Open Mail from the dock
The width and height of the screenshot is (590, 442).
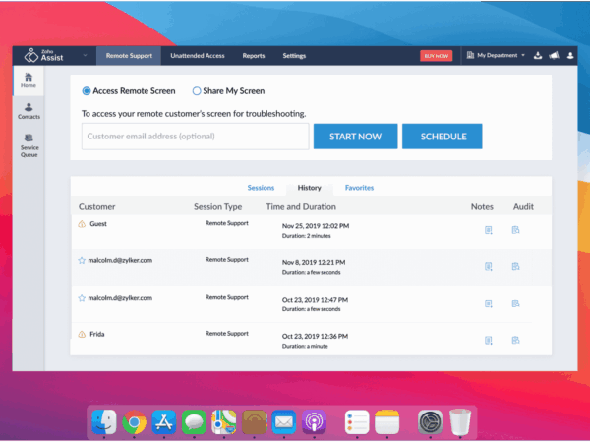(x=284, y=422)
